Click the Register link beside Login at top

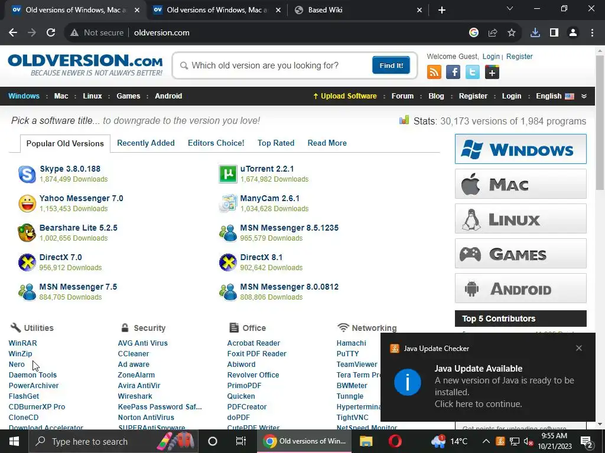click(x=519, y=56)
